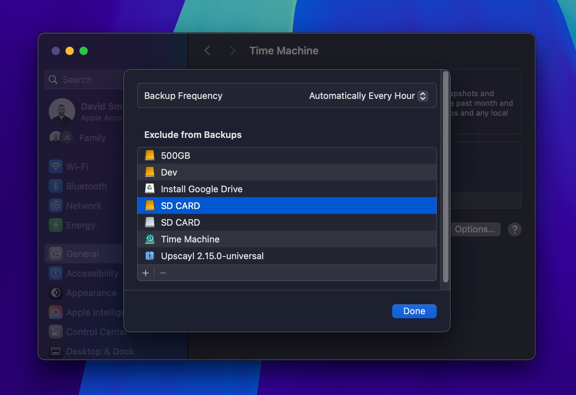Click the Upscayl application icon

(150, 256)
